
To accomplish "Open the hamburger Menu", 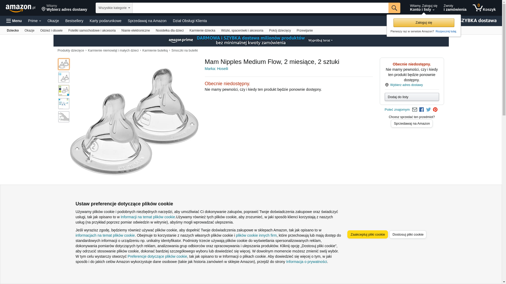I will click(14, 21).
